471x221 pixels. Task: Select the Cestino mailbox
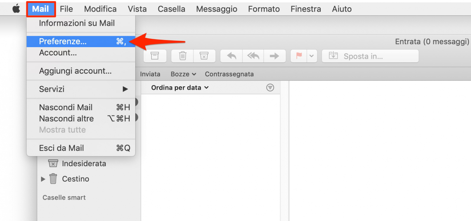(x=75, y=179)
